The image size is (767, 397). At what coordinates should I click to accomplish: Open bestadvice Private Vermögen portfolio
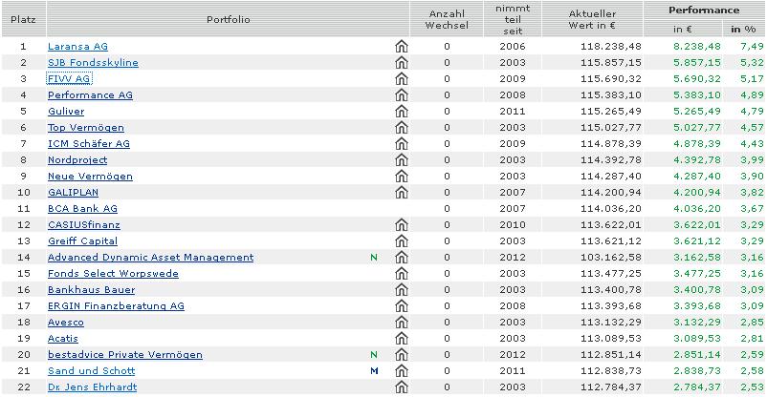[x=124, y=354]
